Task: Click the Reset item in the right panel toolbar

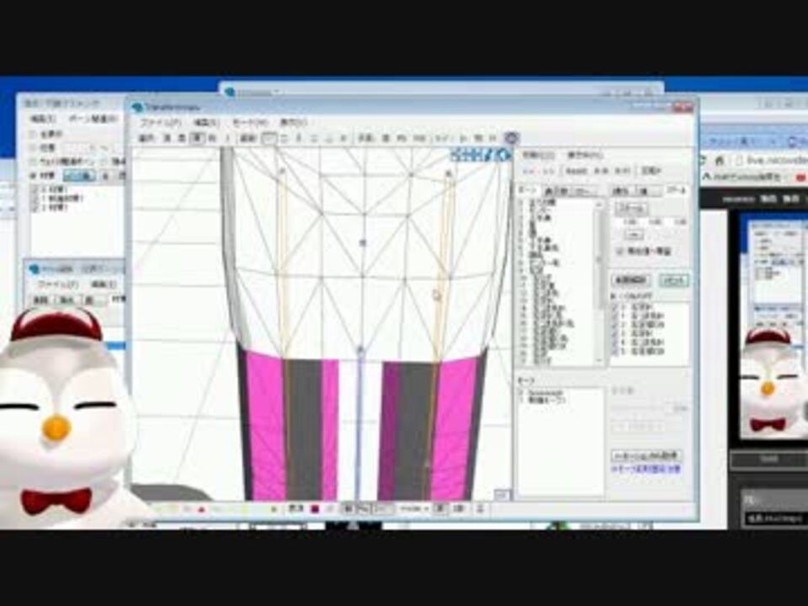Action: tap(577, 171)
